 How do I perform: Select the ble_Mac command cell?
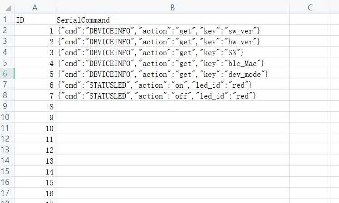click(172, 63)
